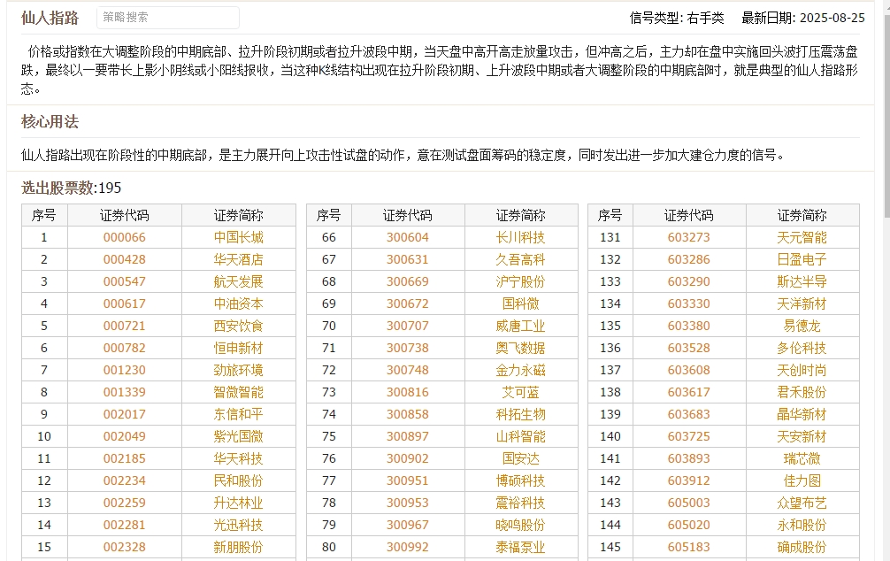Click the first table's 证券代码 column header
Viewport: 890px width, 561px height.
[125, 215]
